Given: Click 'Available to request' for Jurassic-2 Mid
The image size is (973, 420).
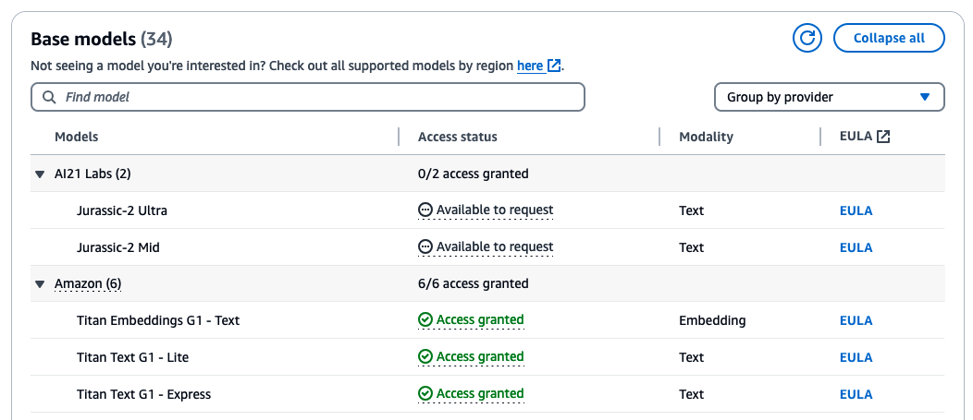Looking at the screenshot, I should (x=495, y=247).
